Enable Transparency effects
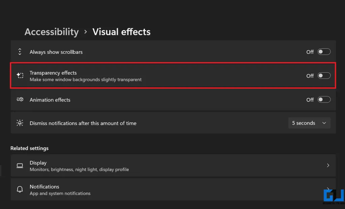This screenshot has height=209, width=345. (324, 75)
